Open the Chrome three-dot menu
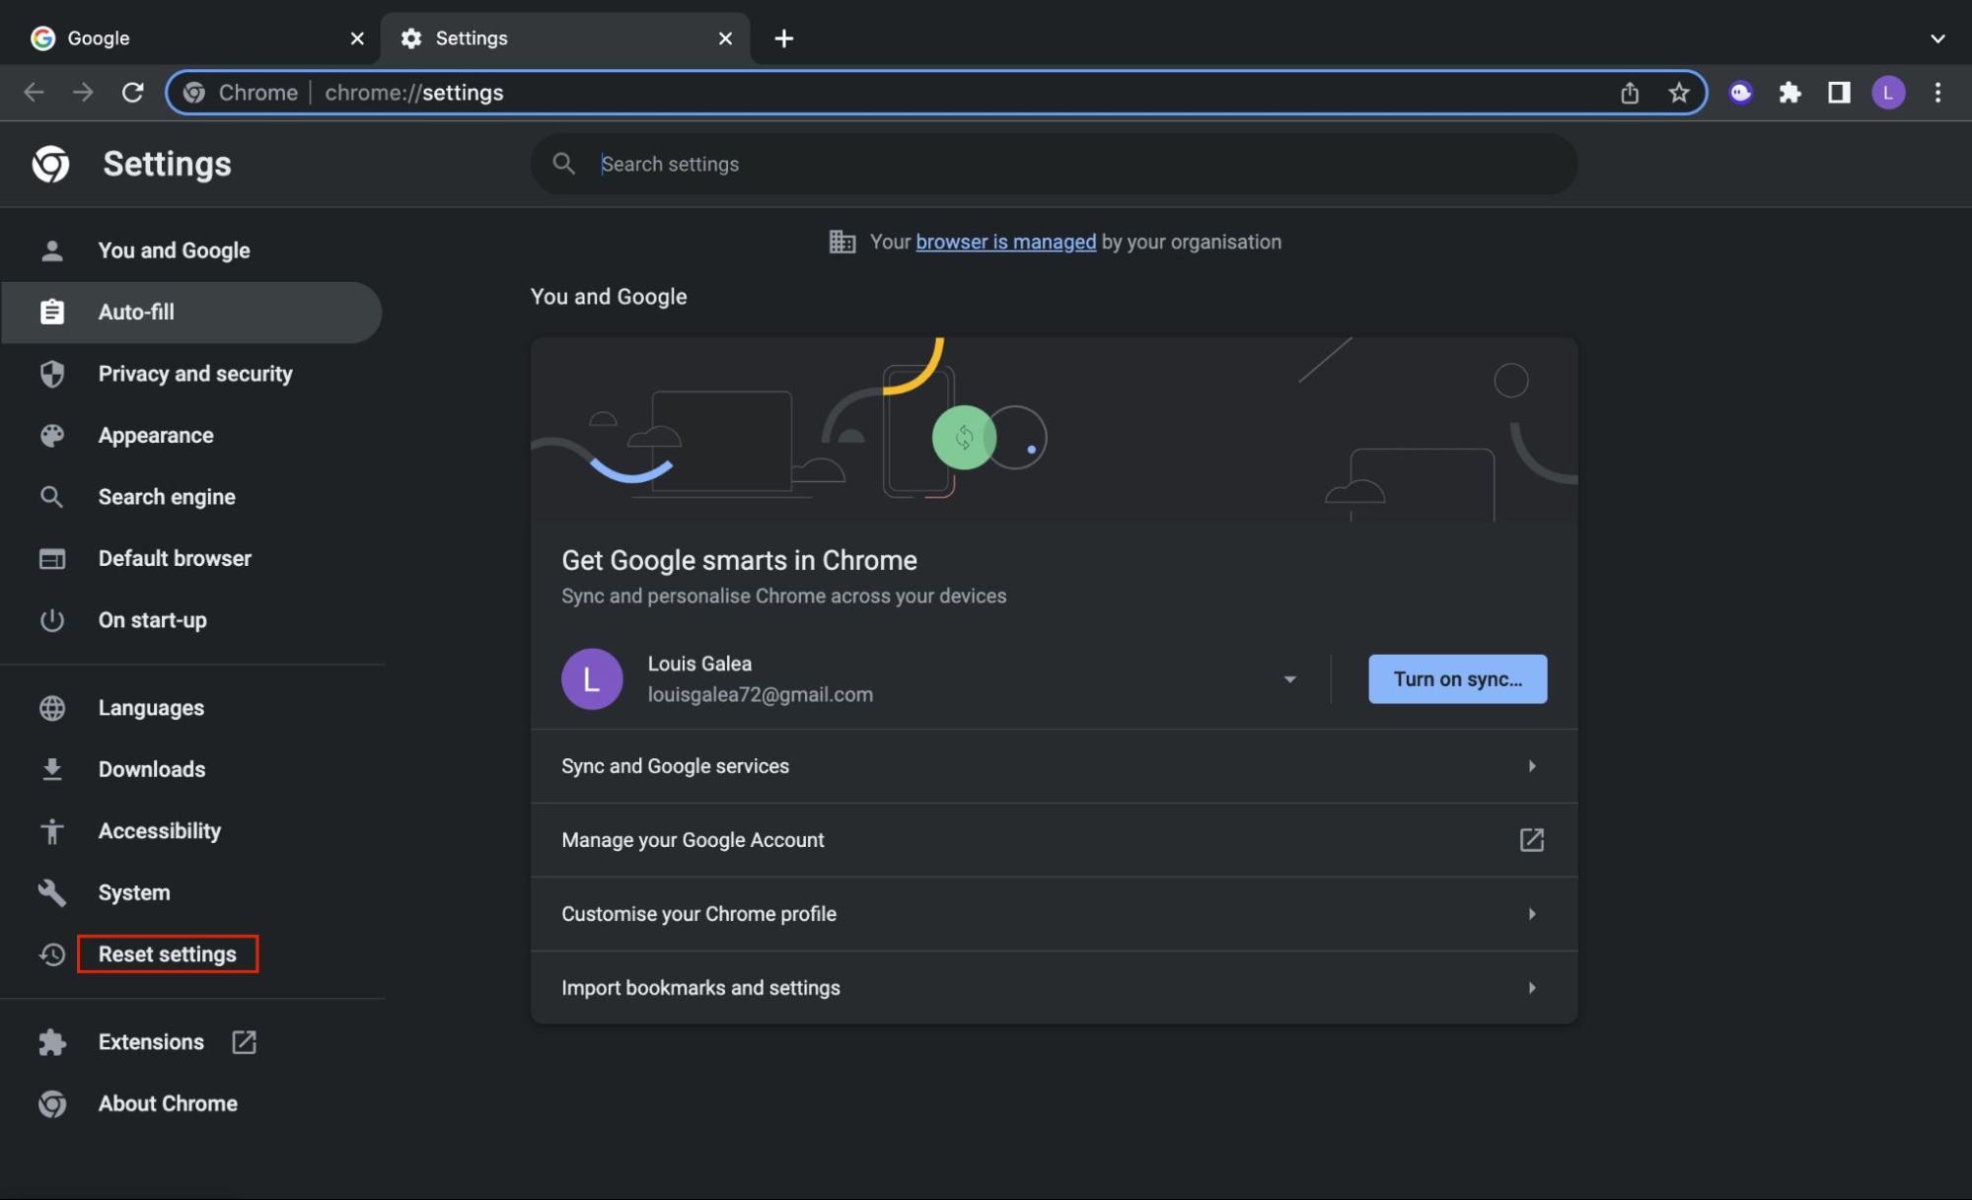1972x1200 pixels. (1937, 93)
